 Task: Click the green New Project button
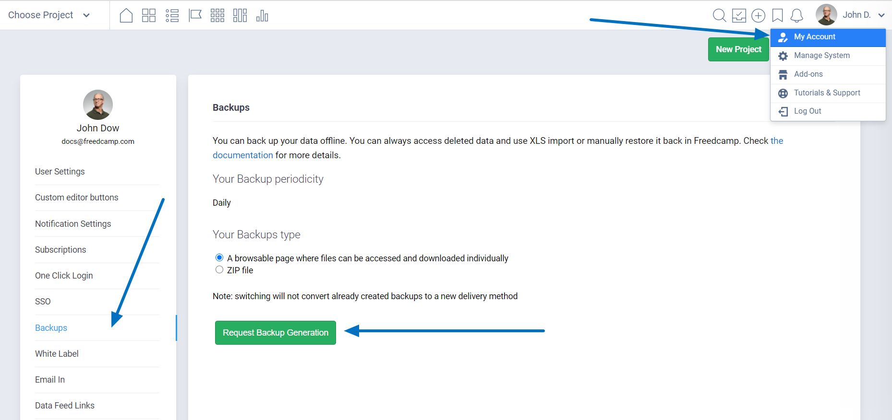pyautogui.click(x=738, y=49)
